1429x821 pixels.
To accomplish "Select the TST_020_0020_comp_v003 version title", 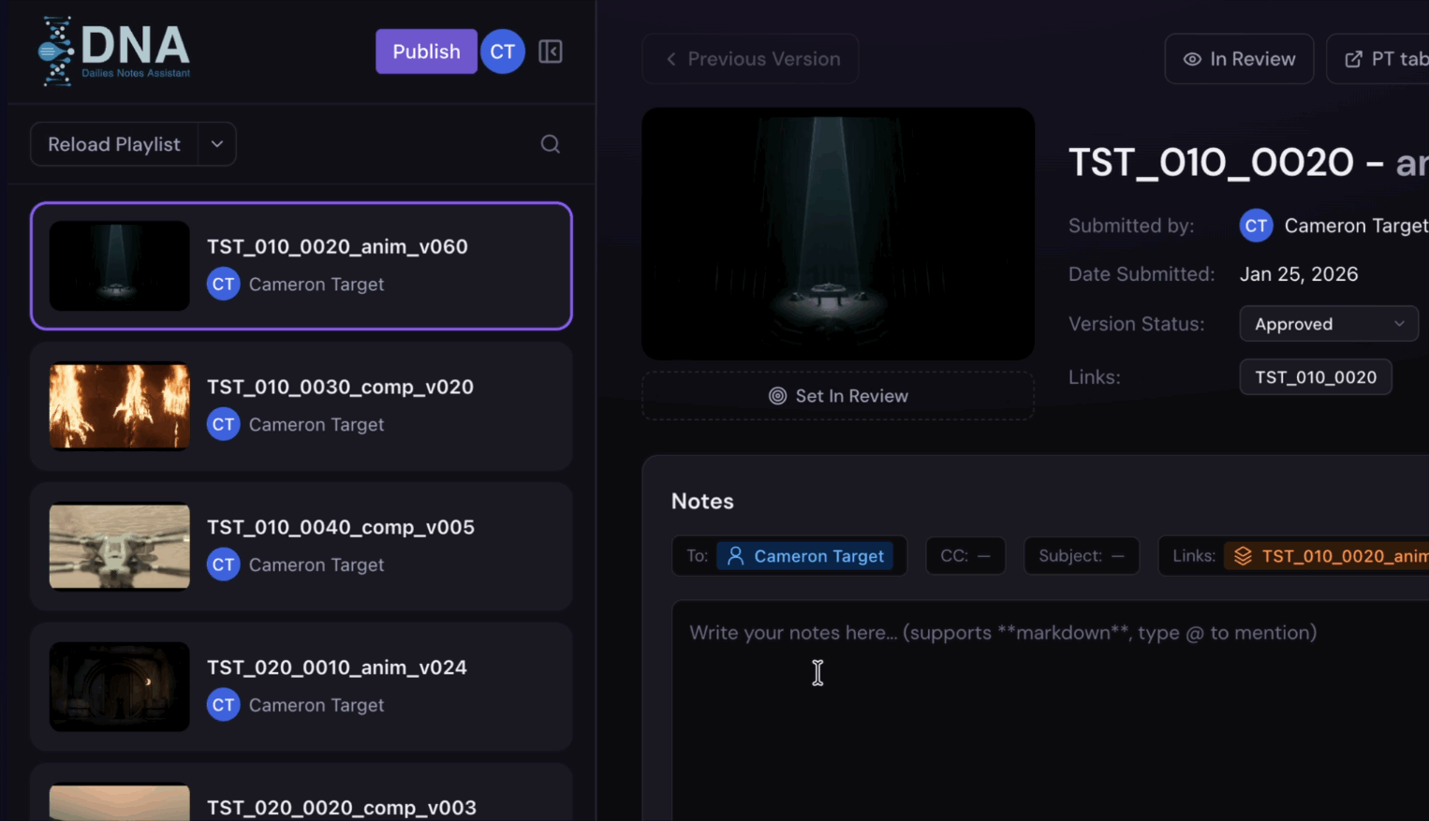I will [342, 807].
